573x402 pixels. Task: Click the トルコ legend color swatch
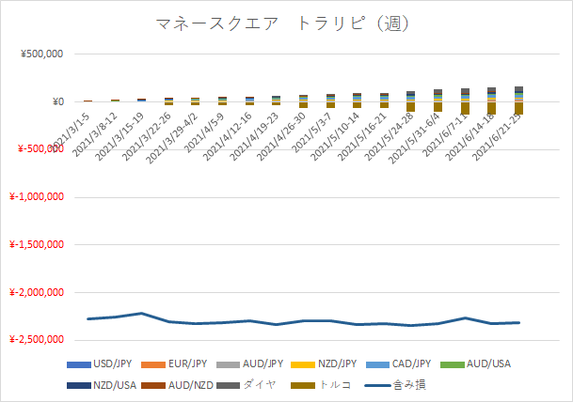(x=303, y=386)
